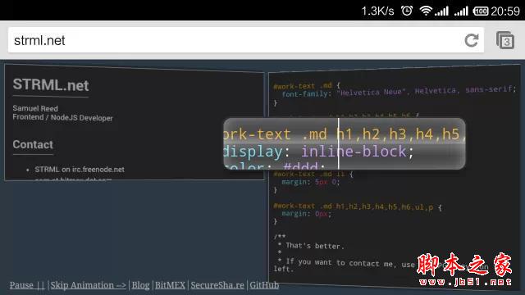Tap the second cellular signal icon
Screen dimensions: 525x295
coord(461,11)
